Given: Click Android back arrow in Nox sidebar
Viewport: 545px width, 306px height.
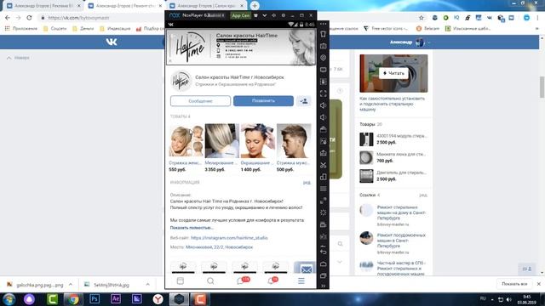Looking at the screenshot, I should 323,252.
